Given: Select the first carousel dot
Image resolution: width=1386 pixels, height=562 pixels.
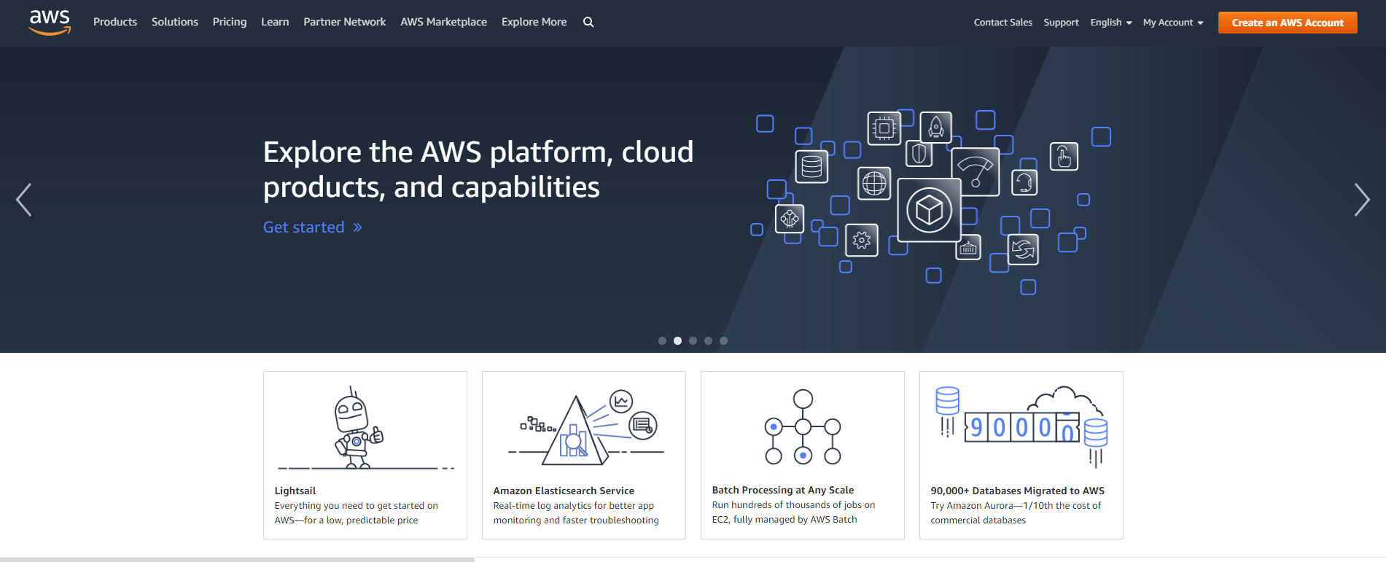Looking at the screenshot, I should pyautogui.click(x=662, y=340).
